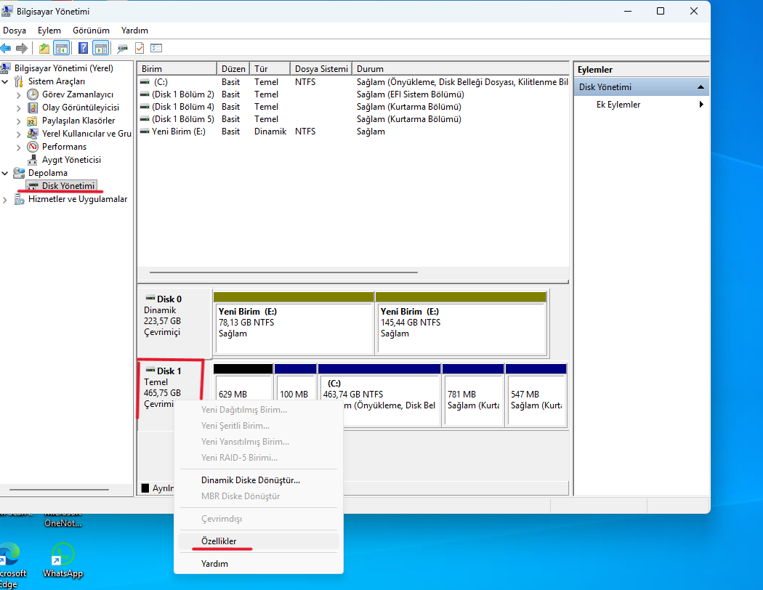This screenshot has width=763, height=590.
Task: Open the blue Help question mark icon
Action: pos(84,48)
